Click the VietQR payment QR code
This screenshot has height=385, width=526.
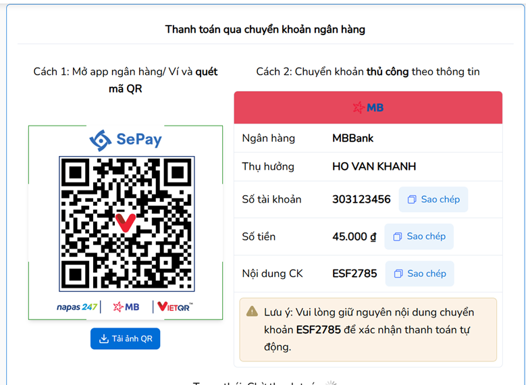pyautogui.click(x=127, y=224)
